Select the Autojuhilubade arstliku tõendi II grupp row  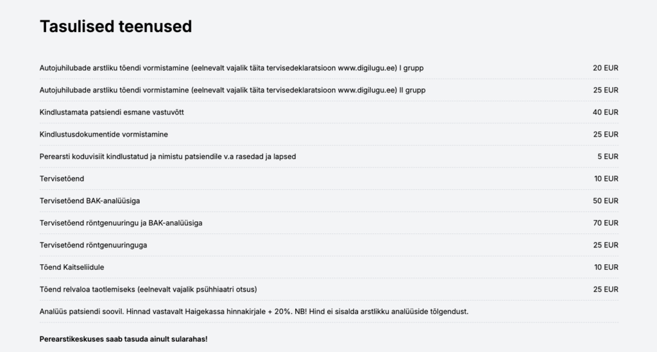232,90
